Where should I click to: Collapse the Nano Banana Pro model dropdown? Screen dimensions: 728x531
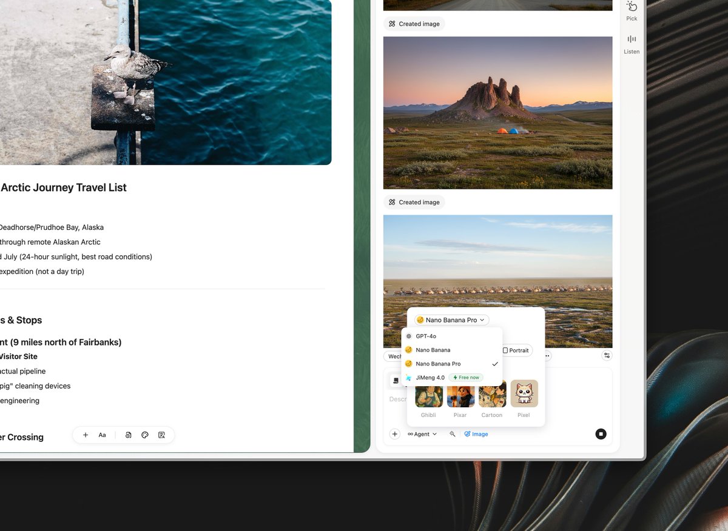451,320
